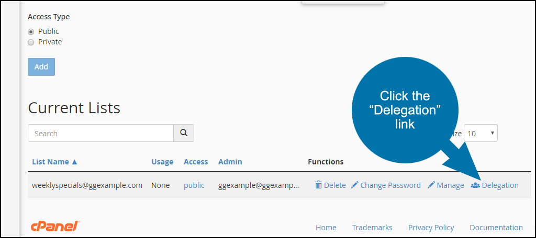Screen dimensions: 536x238
Task: Click the public access value in the row
Action: click(194, 185)
